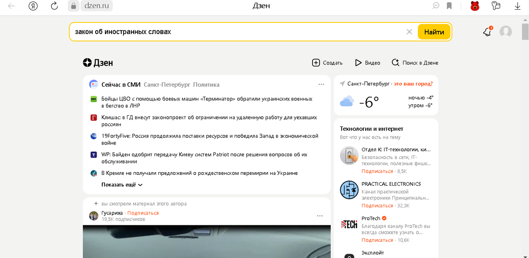Open the Гусариха channel name
Viewport: 529px width, 258px height.
point(112,213)
